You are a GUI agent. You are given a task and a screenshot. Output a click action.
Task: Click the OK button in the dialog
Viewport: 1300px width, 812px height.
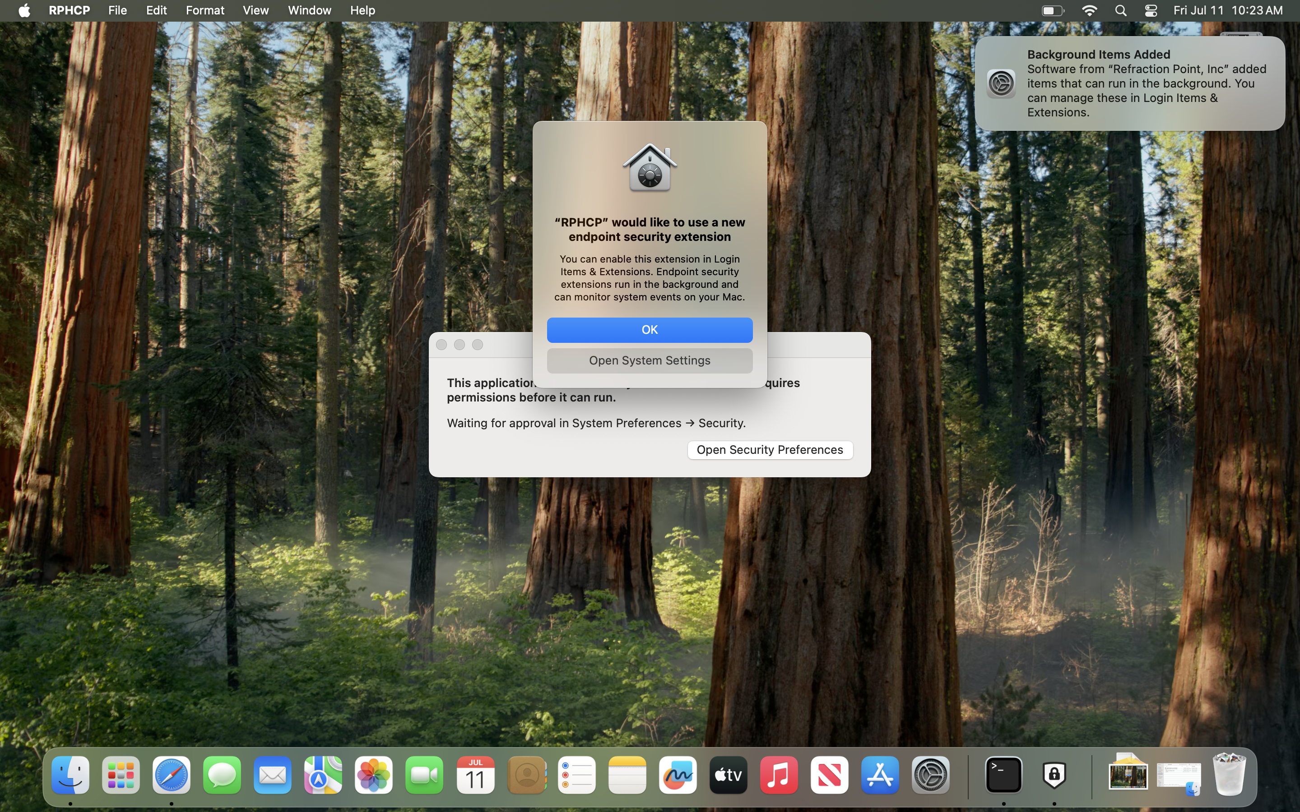click(650, 330)
